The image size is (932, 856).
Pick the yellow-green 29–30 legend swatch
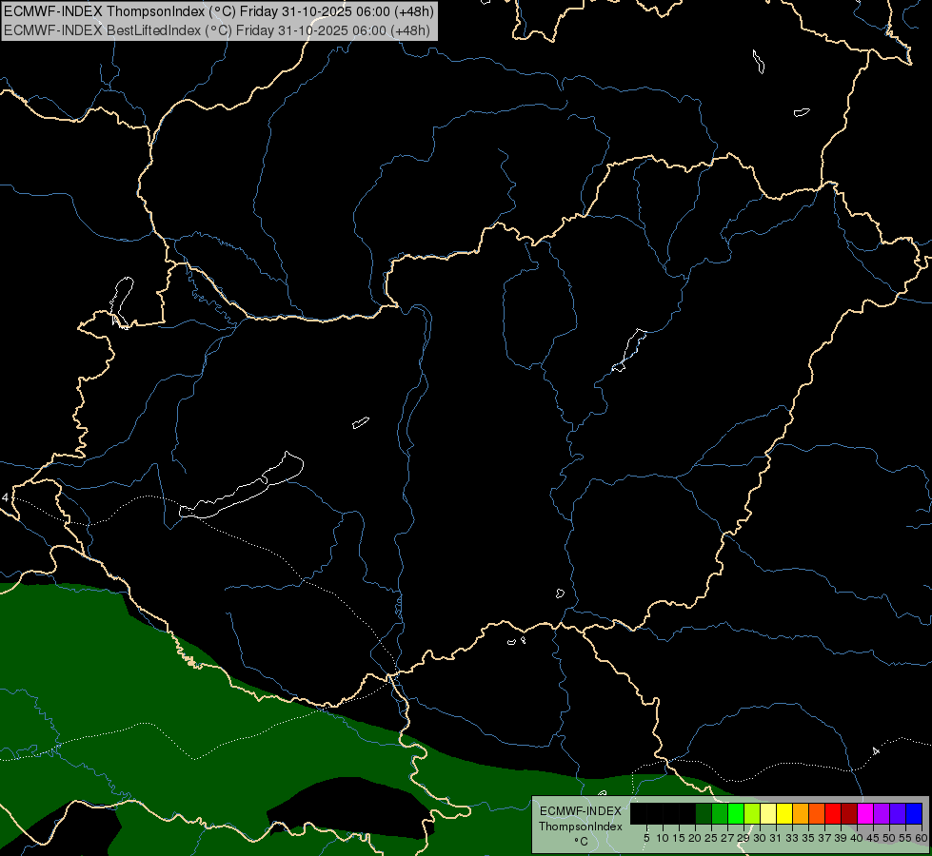[752, 813]
